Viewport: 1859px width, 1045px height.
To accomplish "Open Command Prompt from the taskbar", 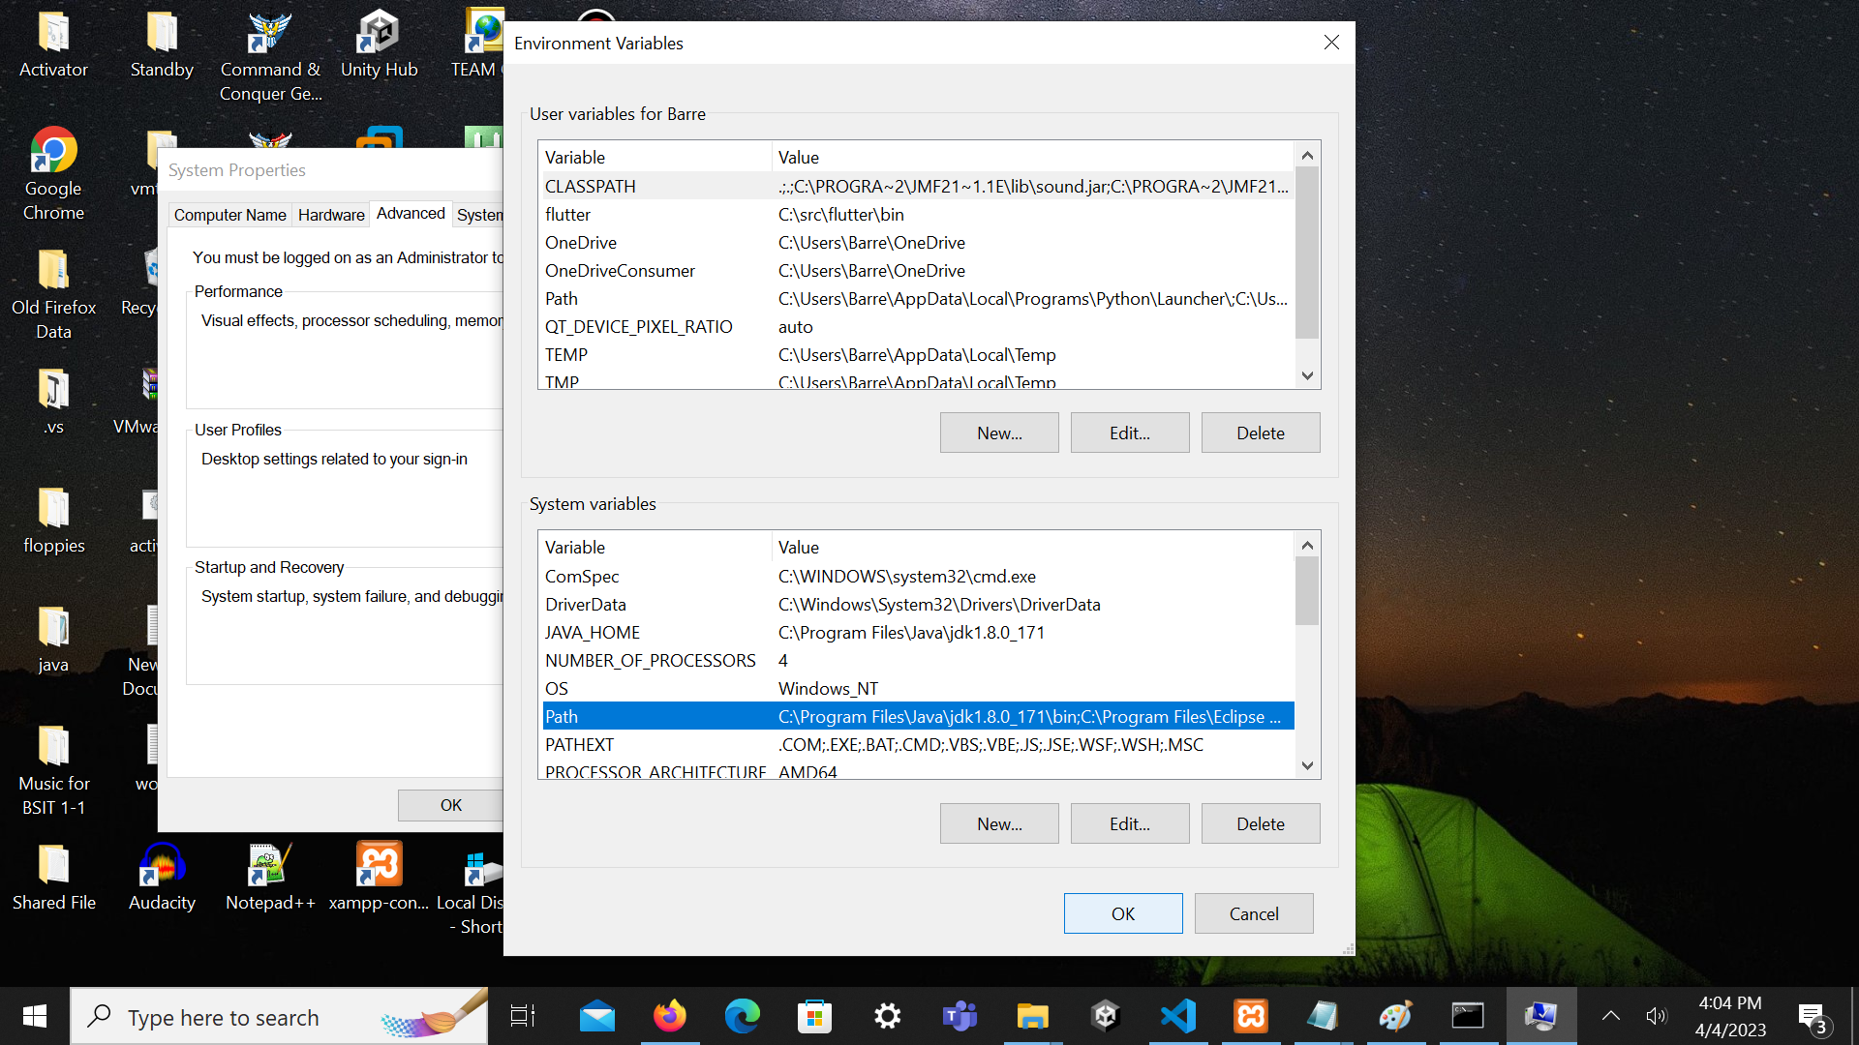I will [1468, 1016].
